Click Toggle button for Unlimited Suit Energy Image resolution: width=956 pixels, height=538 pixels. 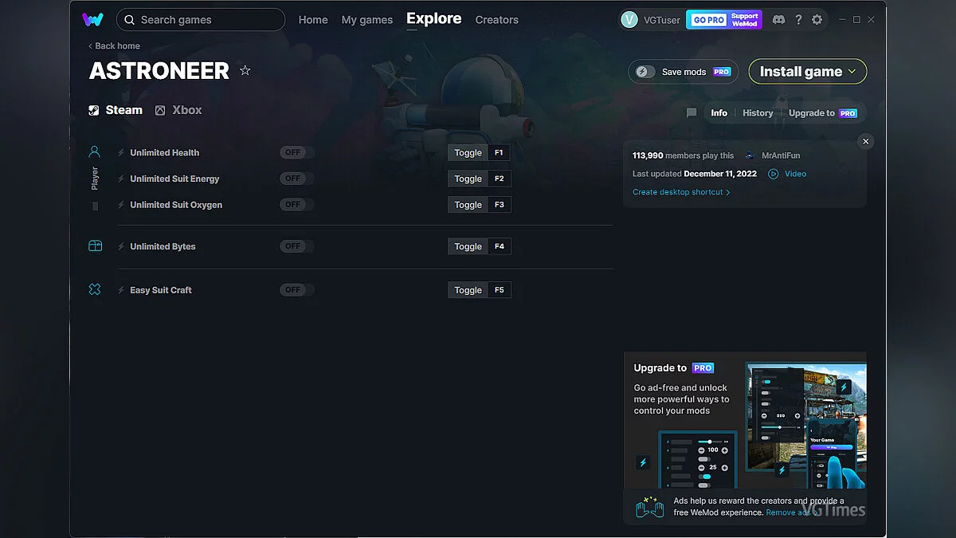[x=468, y=179]
